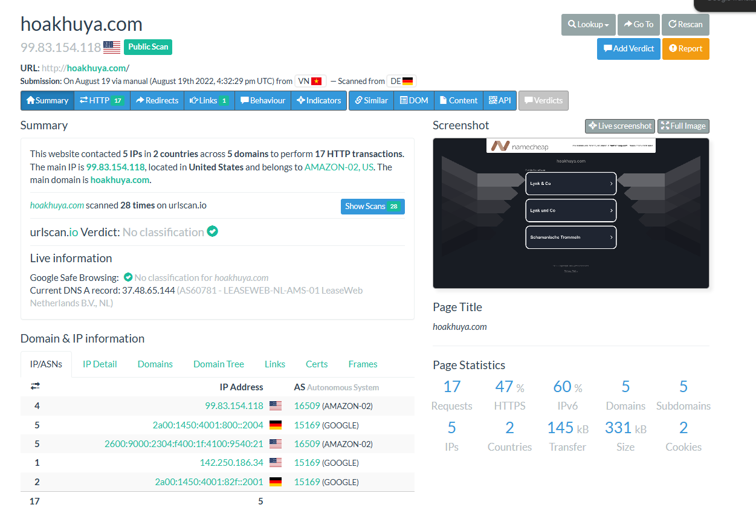Image resolution: width=756 pixels, height=522 pixels.
Task: Click Show Scans button
Action: (x=372, y=207)
